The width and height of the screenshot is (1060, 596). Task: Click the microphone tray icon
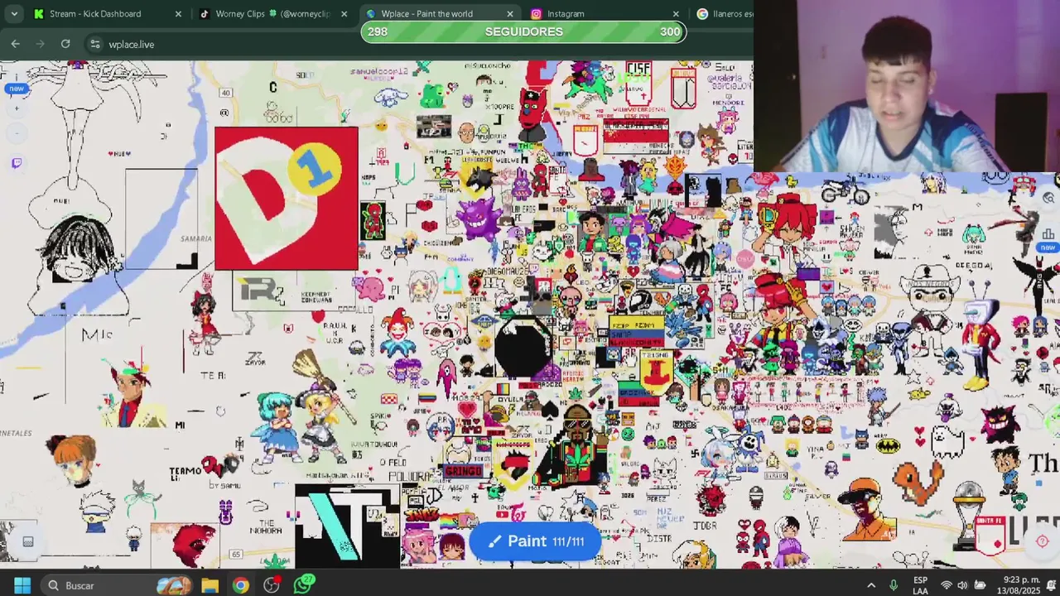(x=894, y=585)
